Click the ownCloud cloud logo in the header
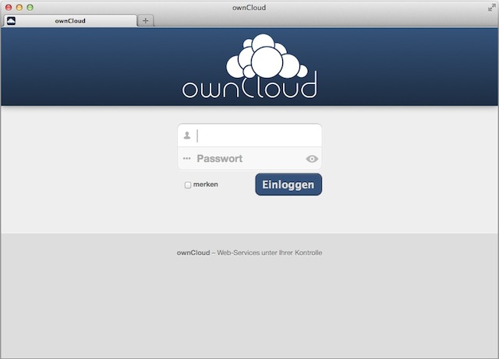Image resolution: width=499 pixels, height=359 pixels. [249, 66]
